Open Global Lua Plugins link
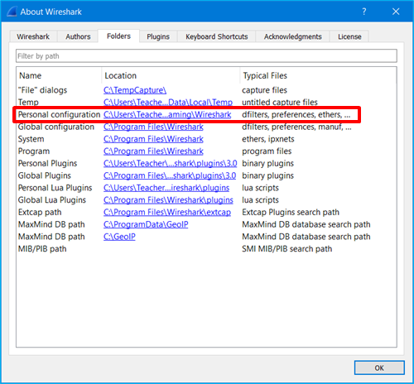This screenshot has width=414, height=384. coord(168,200)
